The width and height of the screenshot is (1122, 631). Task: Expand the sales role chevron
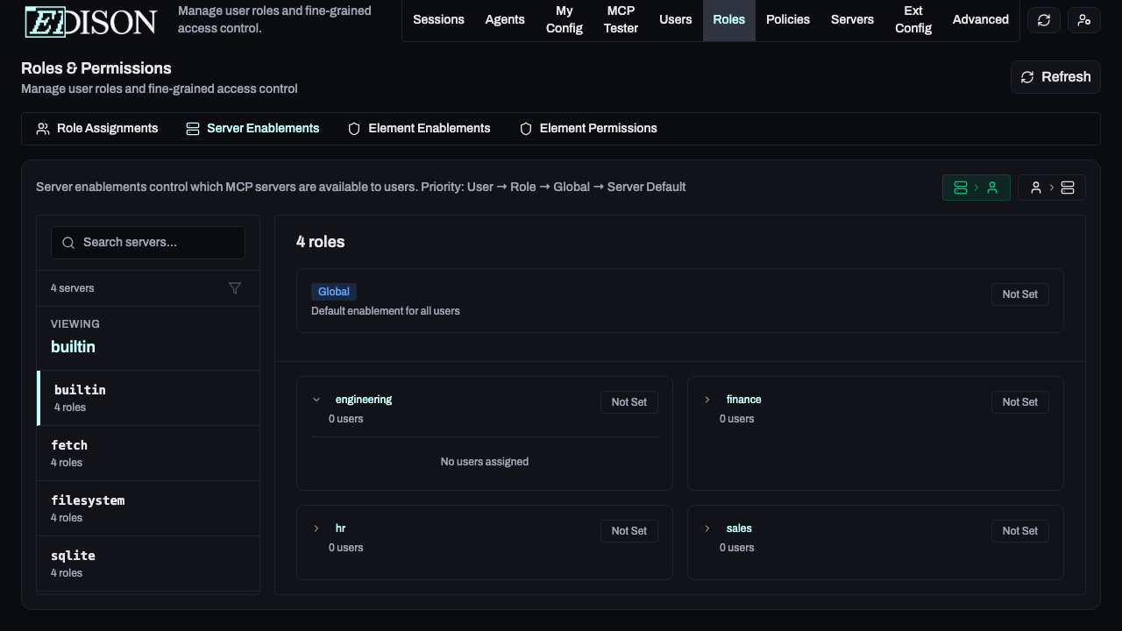pyautogui.click(x=707, y=528)
